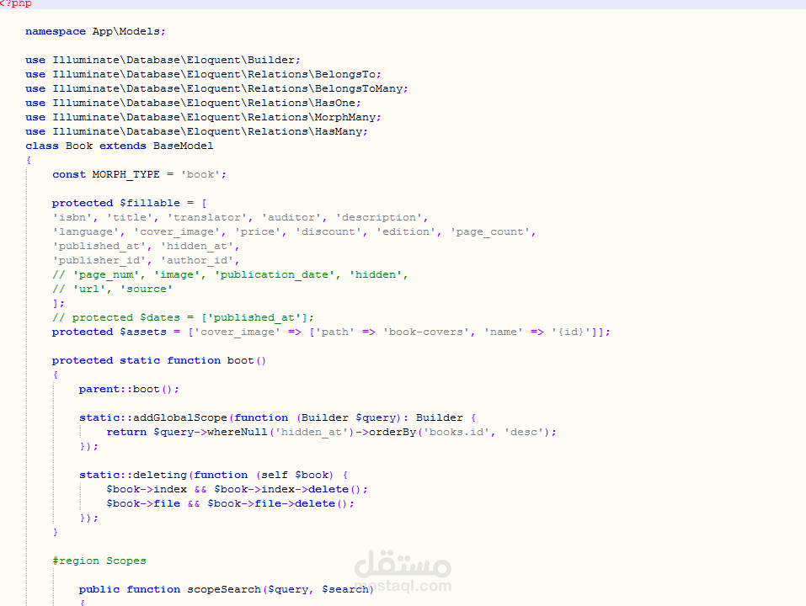
Task: Click the Relations\BelongsToMany use line
Action: point(216,89)
